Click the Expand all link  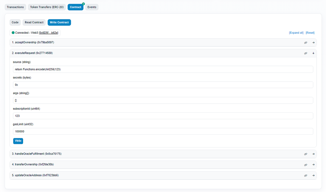pyautogui.click(x=296, y=33)
